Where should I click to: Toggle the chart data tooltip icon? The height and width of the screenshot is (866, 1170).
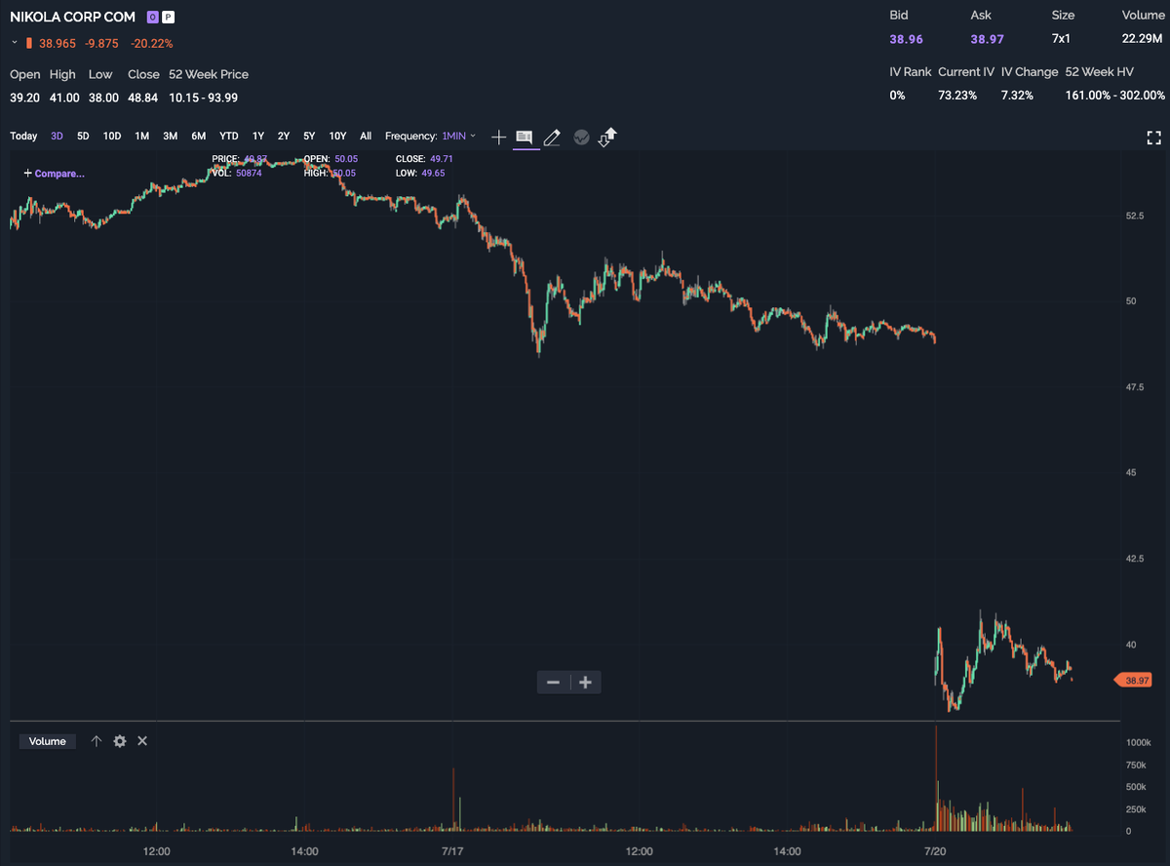click(x=525, y=137)
